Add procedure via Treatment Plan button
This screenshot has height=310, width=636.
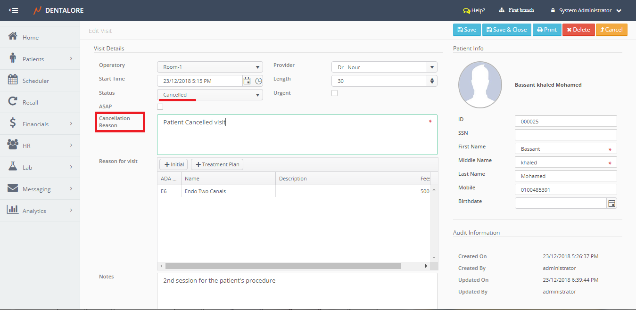[x=217, y=164]
